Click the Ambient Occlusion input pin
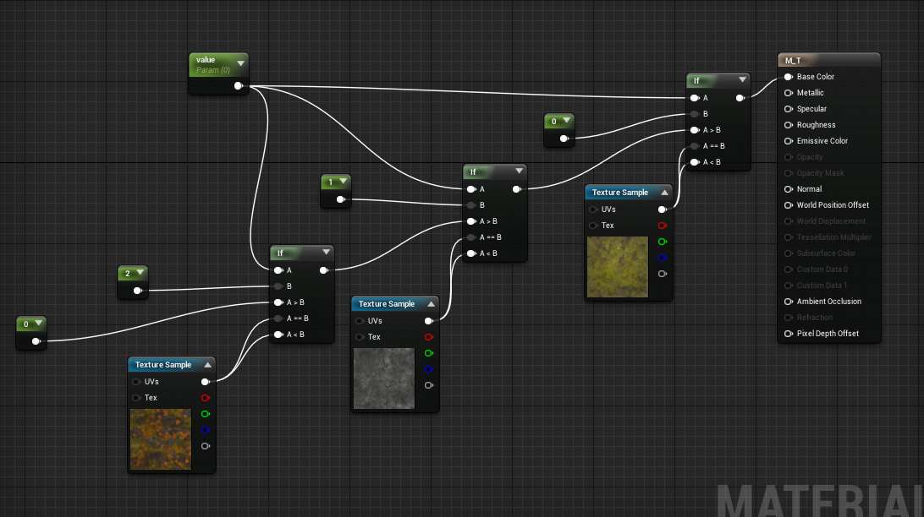Viewport: 924px width, 517px height. point(789,302)
